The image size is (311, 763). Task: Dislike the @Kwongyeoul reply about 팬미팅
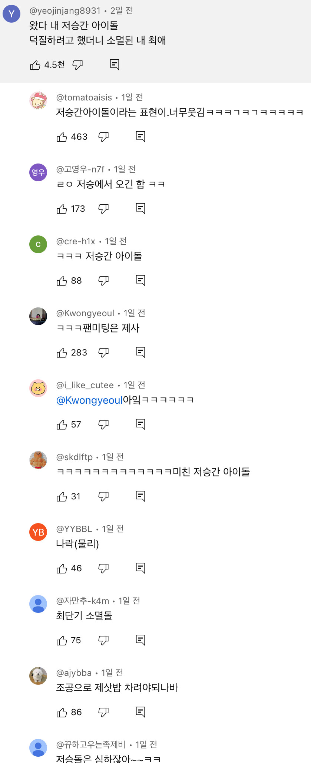pos(103,353)
